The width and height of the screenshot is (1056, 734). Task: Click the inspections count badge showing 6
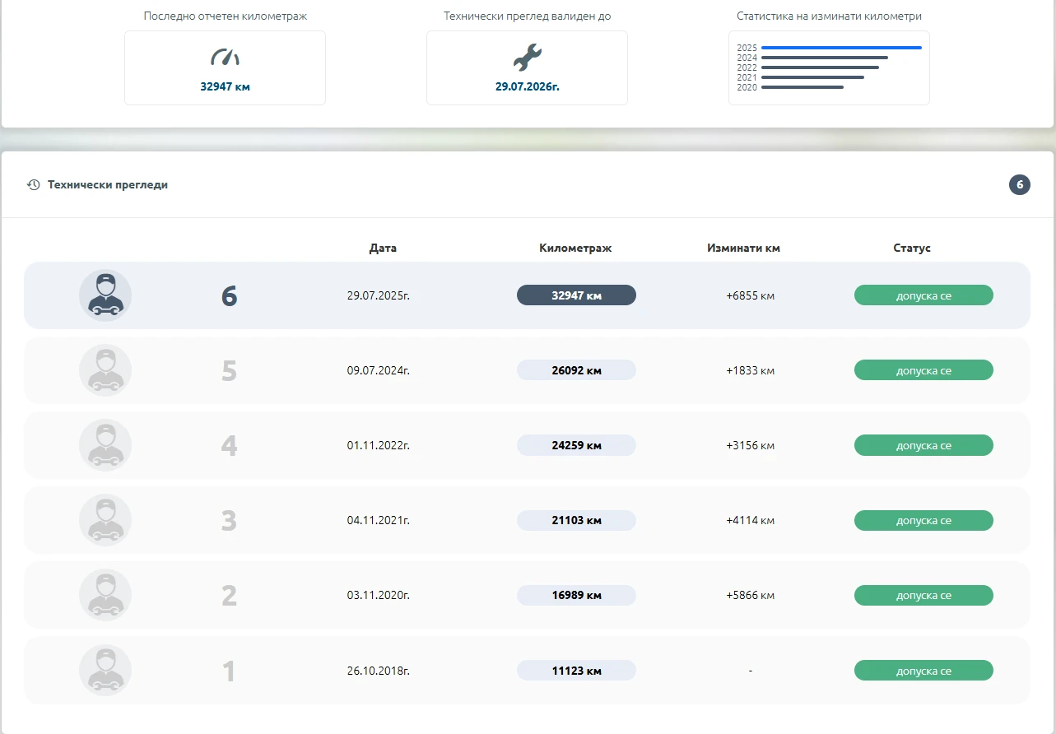(1019, 185)
